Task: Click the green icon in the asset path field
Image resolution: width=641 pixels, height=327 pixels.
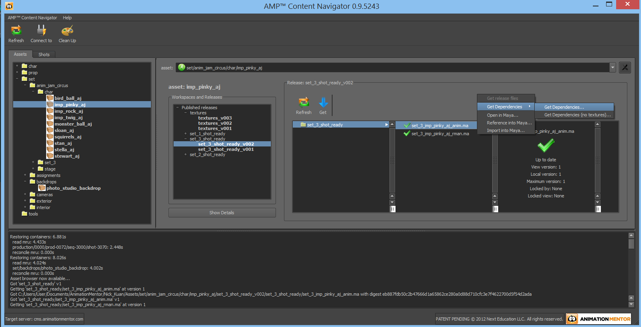Action: pyautogui.click(x=182, y=67)
